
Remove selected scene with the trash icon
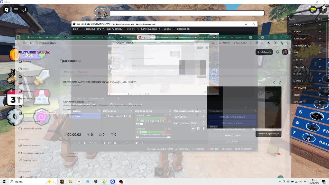(x=79, y=143)
